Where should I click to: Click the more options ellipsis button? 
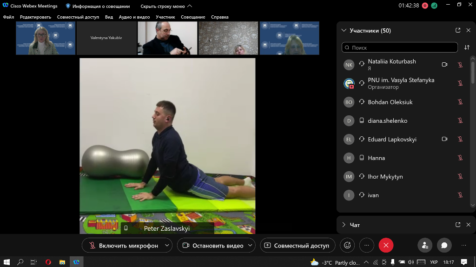[367, 245]
